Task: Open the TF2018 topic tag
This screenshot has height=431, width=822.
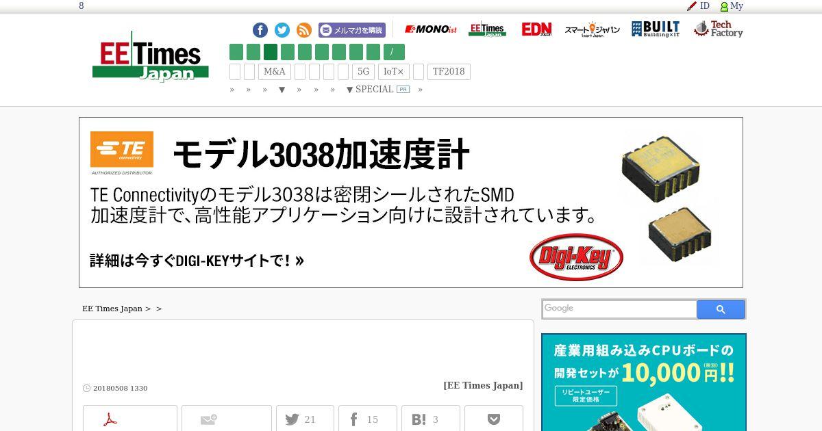Action: [449, 72]
